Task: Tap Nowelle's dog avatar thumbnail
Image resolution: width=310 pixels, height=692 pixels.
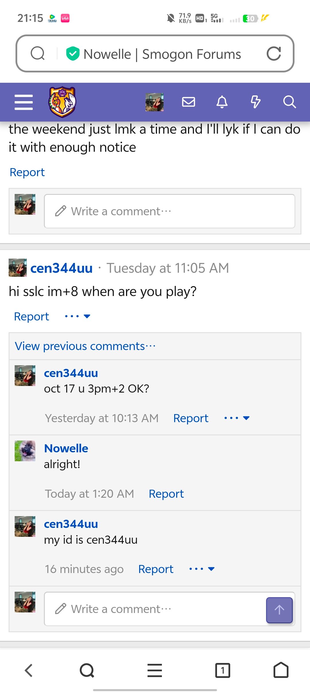Action: 25,451
